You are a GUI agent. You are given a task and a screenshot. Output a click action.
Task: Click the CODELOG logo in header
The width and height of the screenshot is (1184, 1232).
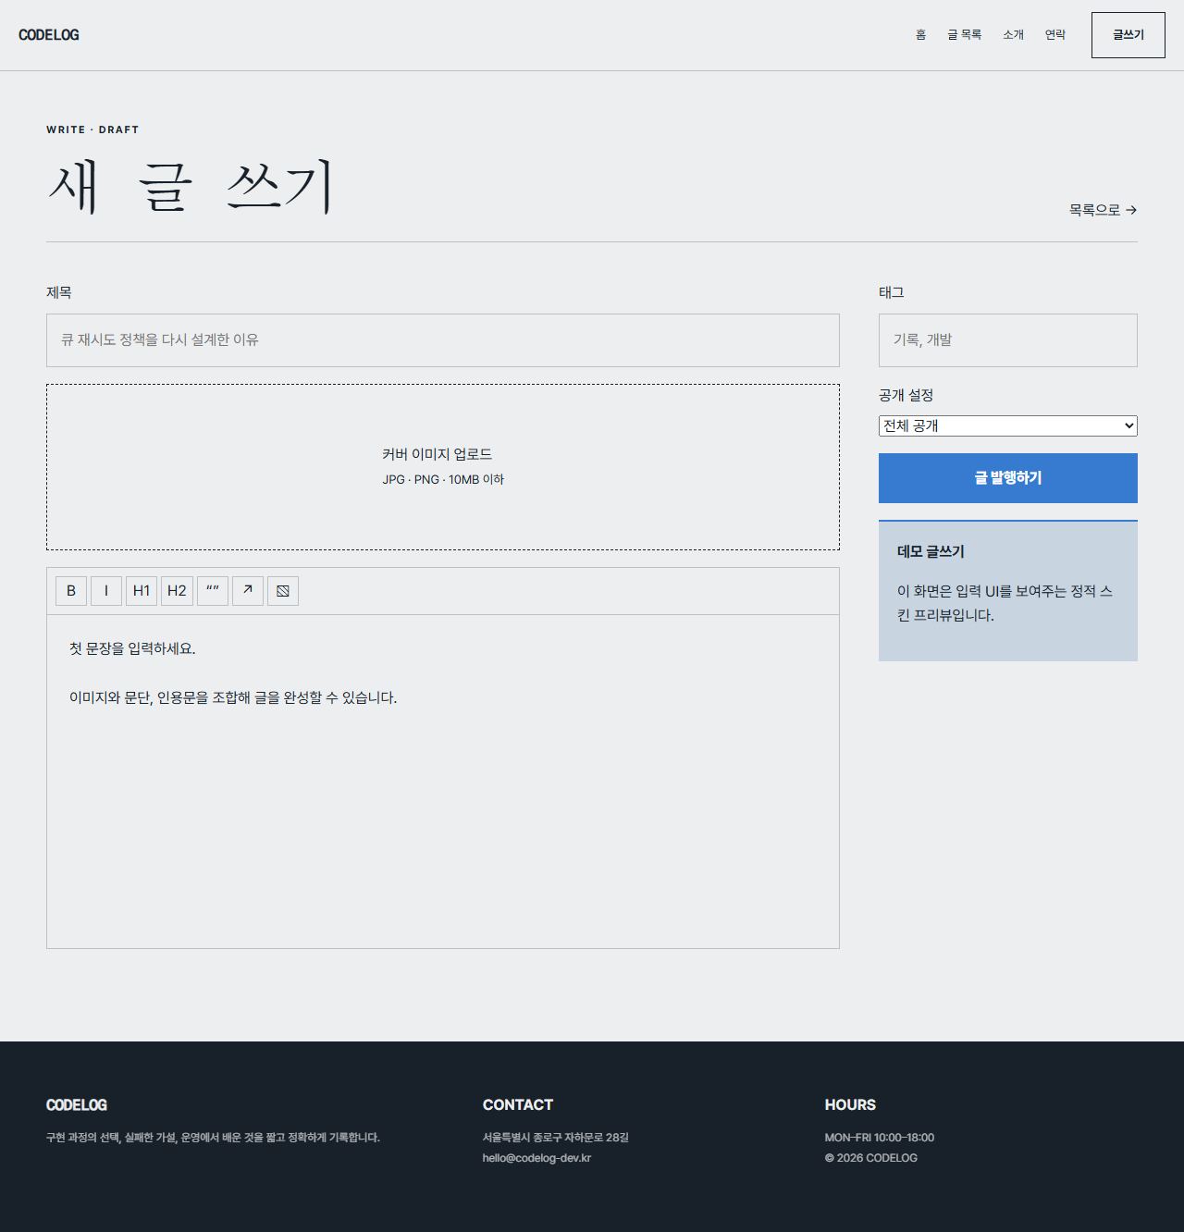point(49,35)
